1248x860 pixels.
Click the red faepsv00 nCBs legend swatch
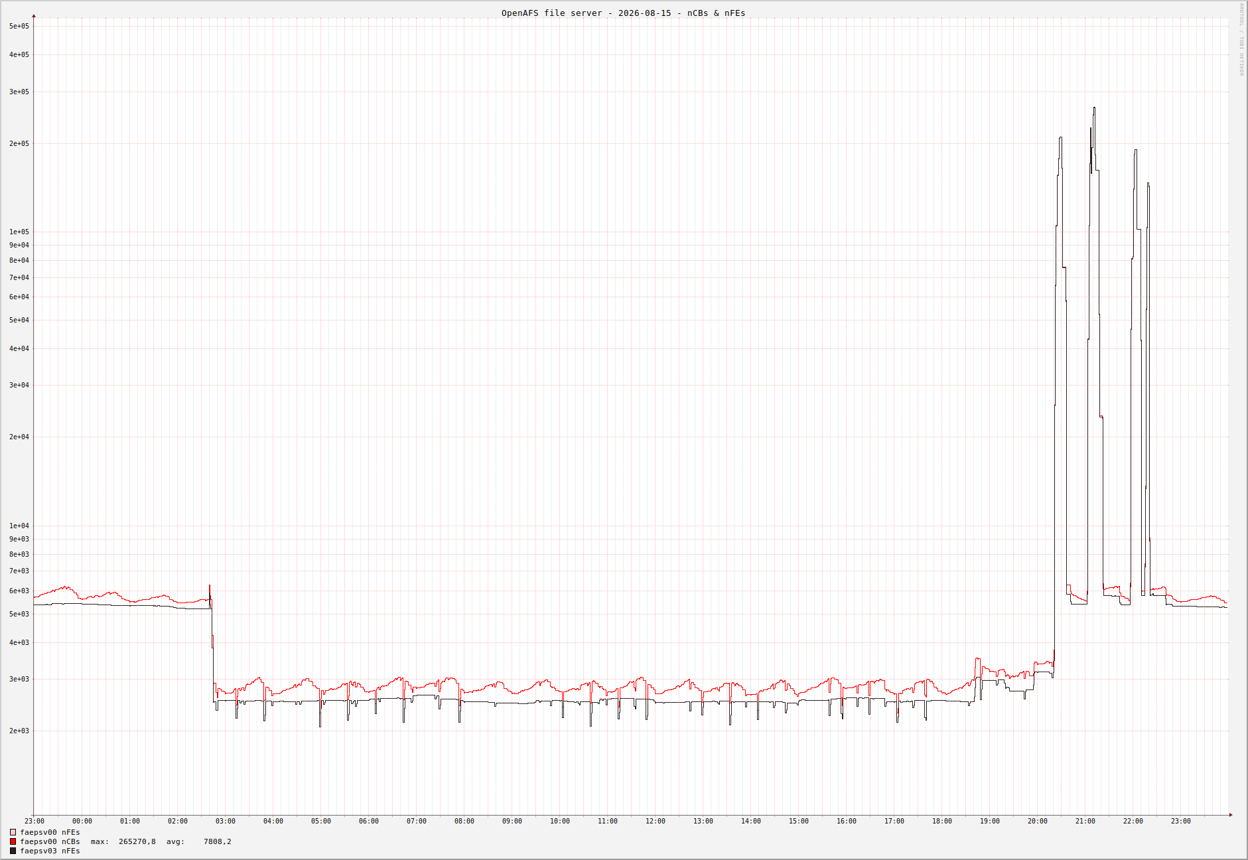13,841
